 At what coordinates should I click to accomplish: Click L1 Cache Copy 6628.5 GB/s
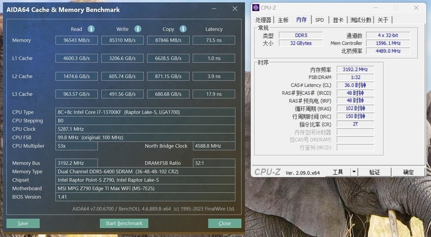[x=168, y=58]
